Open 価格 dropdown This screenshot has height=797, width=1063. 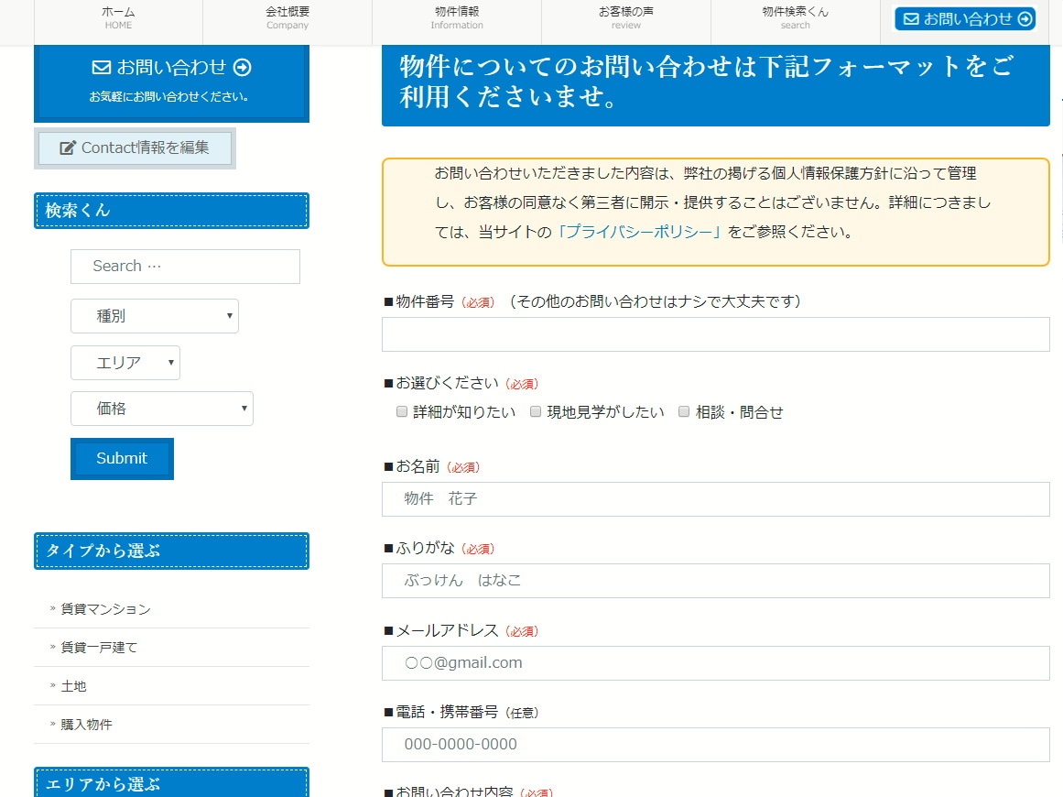tap(162, 409)
